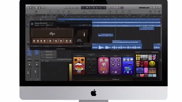
Task: Click the rightmost knob on Logic amp
Action: pyautogui.click(x=70, y=41)
